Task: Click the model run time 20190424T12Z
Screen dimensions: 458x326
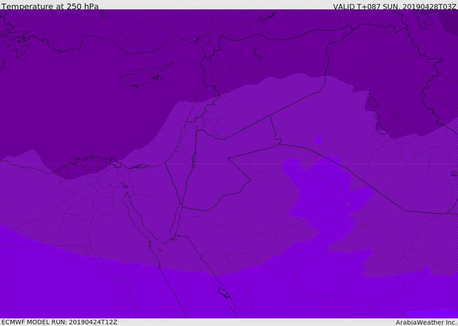Action: (x=93, y=322)
